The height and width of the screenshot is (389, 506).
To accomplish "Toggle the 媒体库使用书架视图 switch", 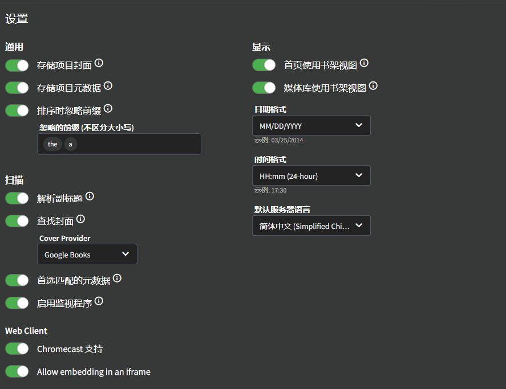I will (264, 88).
